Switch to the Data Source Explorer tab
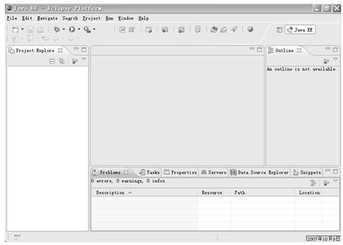 pyautogui.click(x=259, y=172)
